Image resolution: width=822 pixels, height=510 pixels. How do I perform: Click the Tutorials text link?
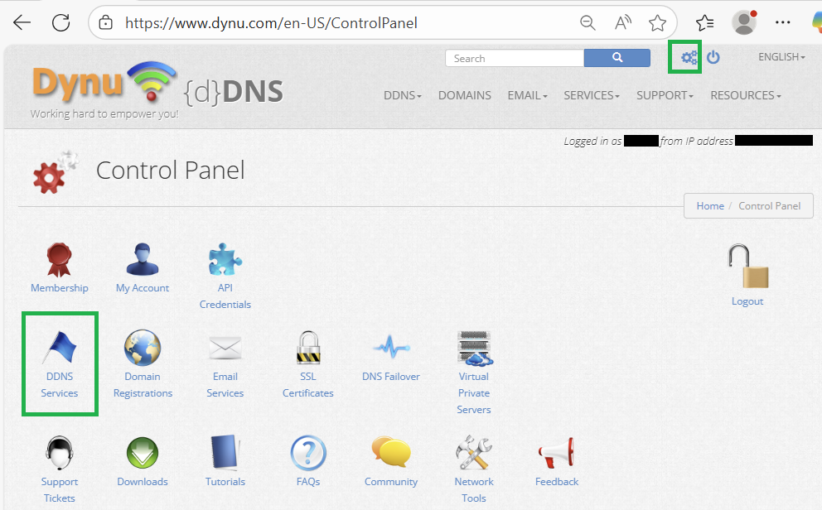point(225,482)
